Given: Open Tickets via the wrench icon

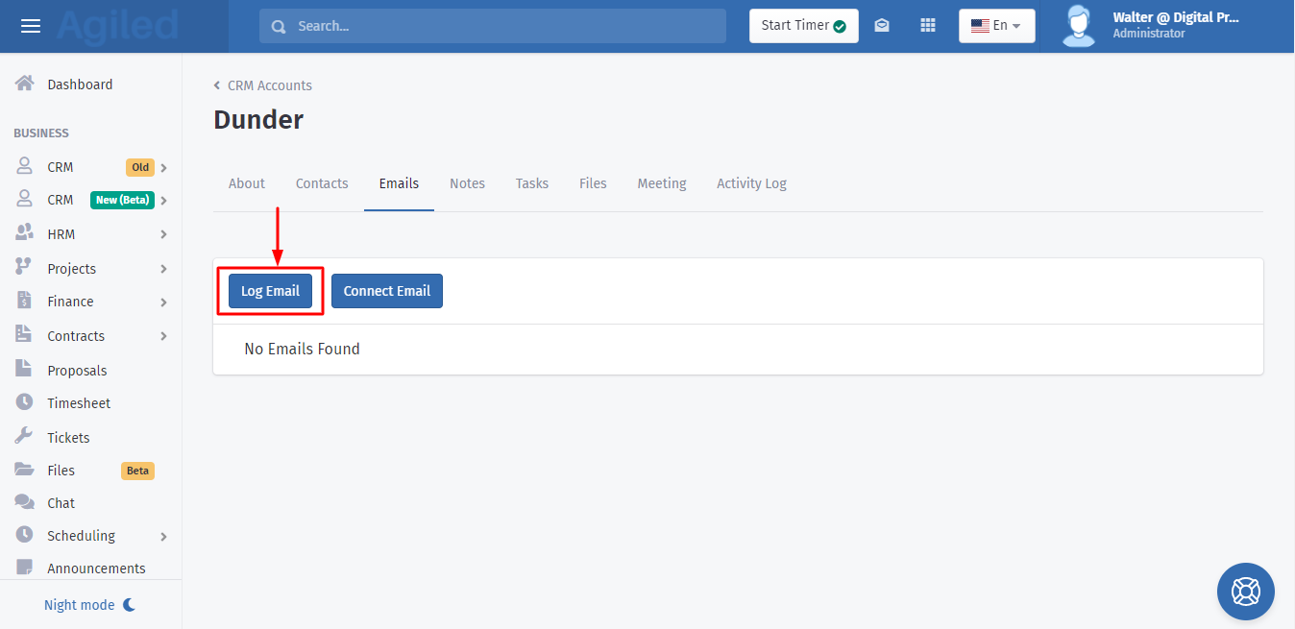Looking at the screenshot, I should [x=25, y=437].
